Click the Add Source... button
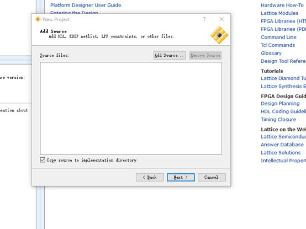The width and height of the screenshot is (306, 229). pyautogui.click(x=170, y=55)
